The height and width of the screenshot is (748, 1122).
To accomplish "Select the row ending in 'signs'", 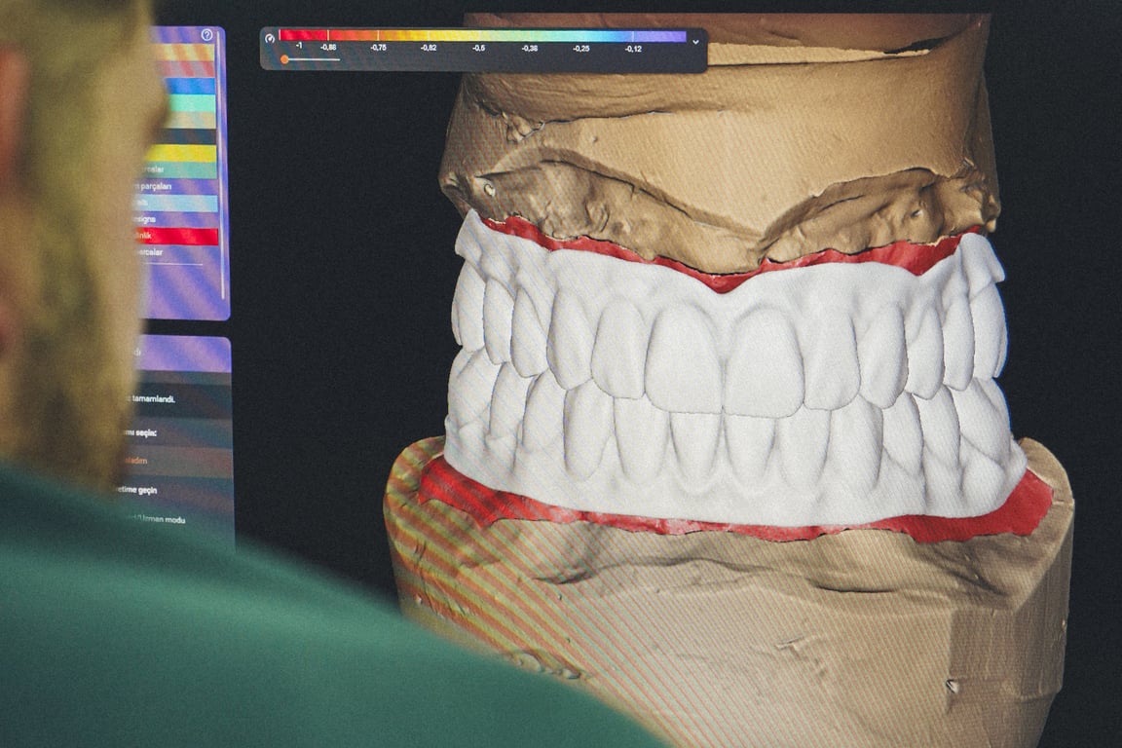I will click(x=176, y=219).
